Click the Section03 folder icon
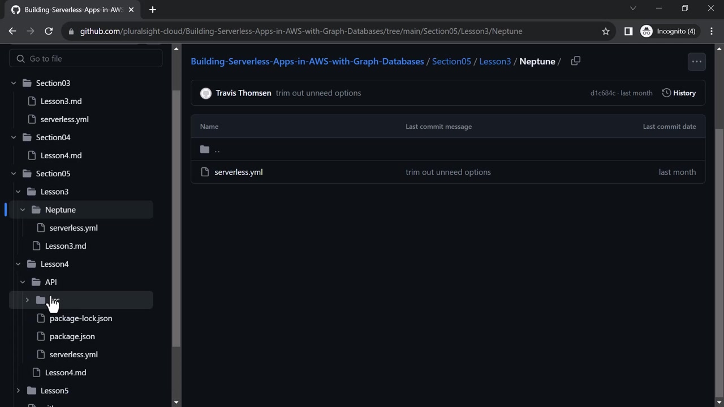The width and height of the screenshot is (724, 407). click(x=27, y=83)
